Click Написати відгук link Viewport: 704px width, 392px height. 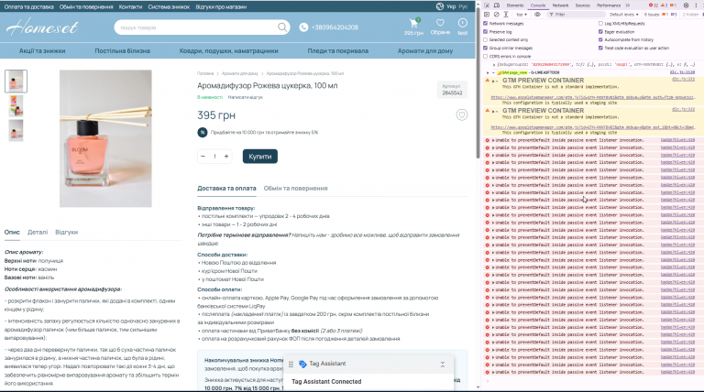pyautogui.click(x=245, y=97)
